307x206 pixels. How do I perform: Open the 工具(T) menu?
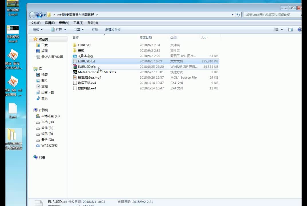[x=78, y=23]
